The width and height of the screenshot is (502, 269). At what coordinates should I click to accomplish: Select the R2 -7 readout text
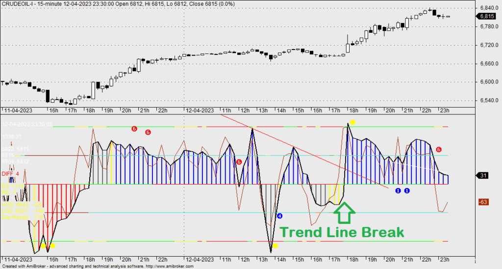coord(9,192)
